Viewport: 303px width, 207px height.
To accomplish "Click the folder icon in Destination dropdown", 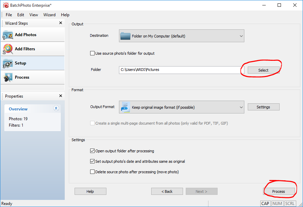I will click(125, 36).
